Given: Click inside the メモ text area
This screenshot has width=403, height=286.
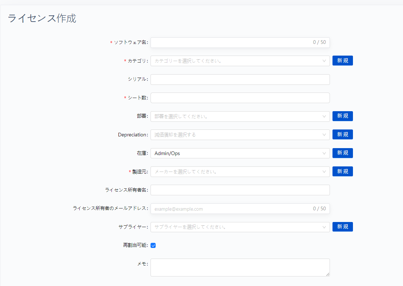Looking at the screenshot, I should click(240, 267).
